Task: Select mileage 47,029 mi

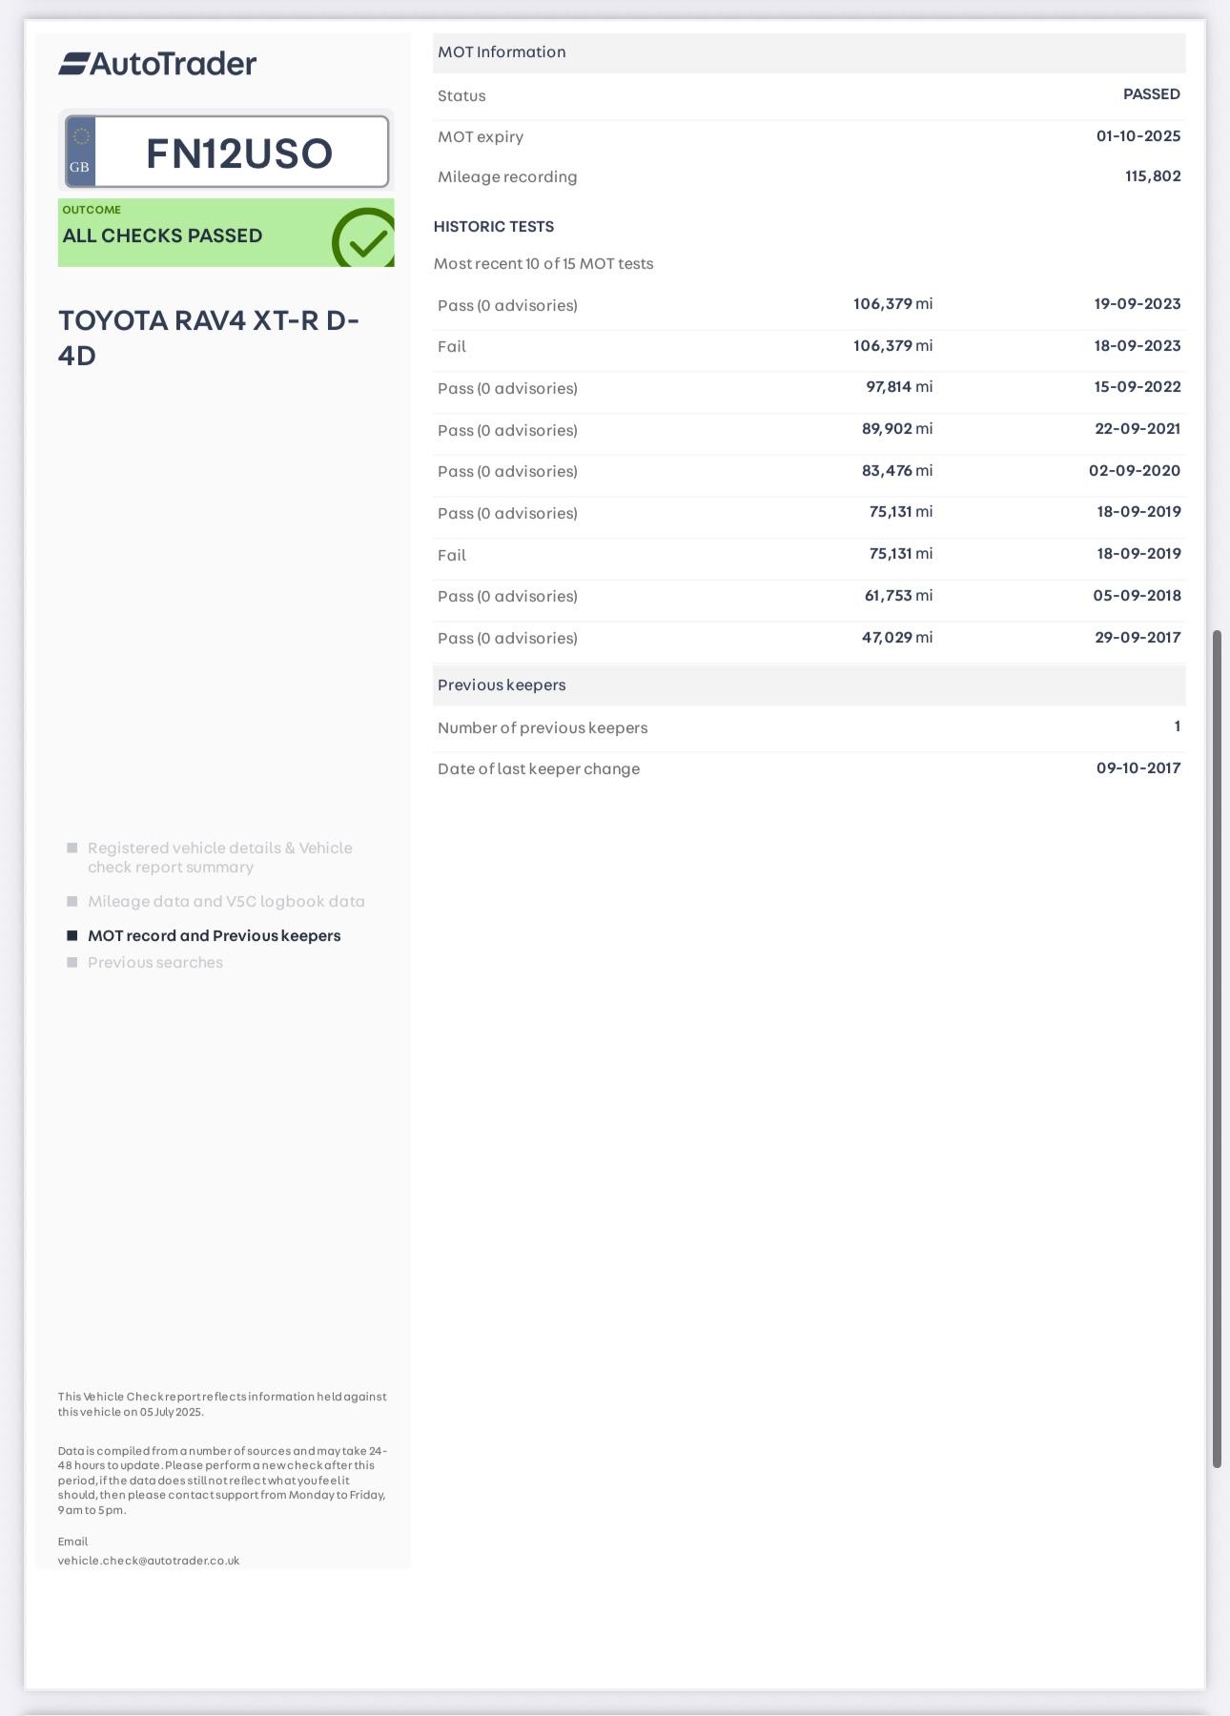Action: pyautogui.click(x=897, y=638)
